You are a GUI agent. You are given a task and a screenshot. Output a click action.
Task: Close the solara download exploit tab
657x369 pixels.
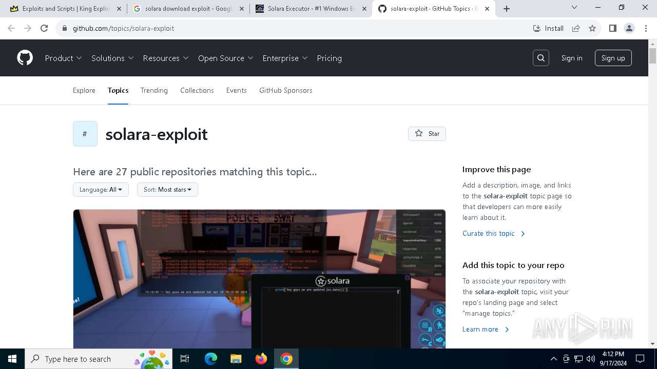pyautogui.click(x=242, y=9)
